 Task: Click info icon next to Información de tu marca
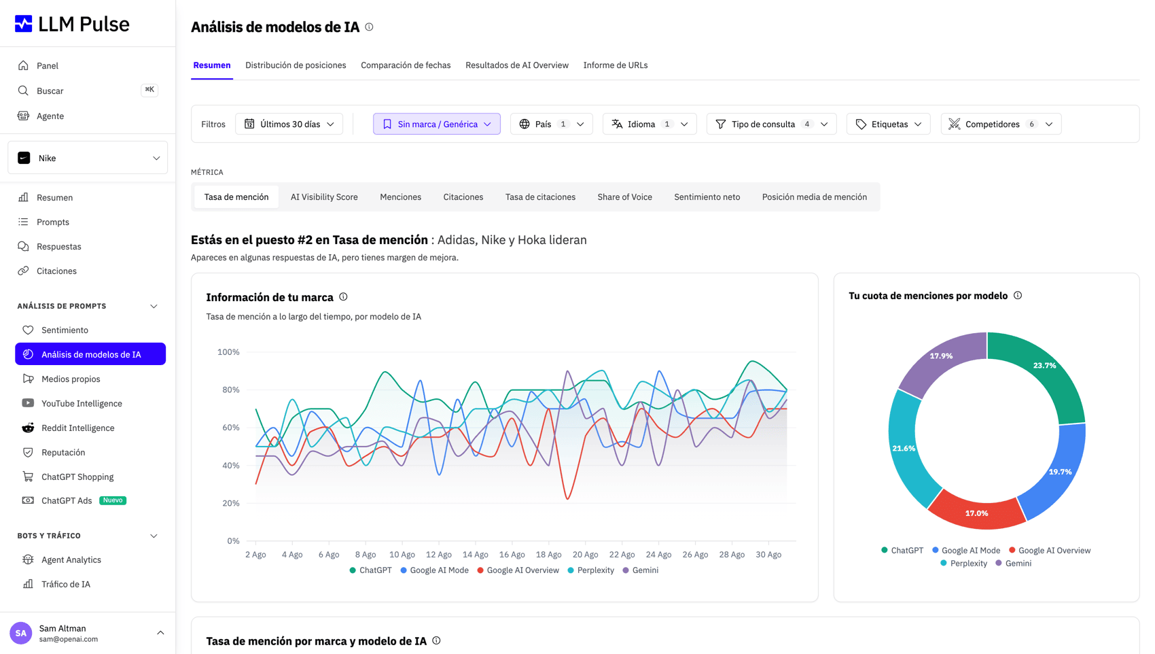[343, 297]
